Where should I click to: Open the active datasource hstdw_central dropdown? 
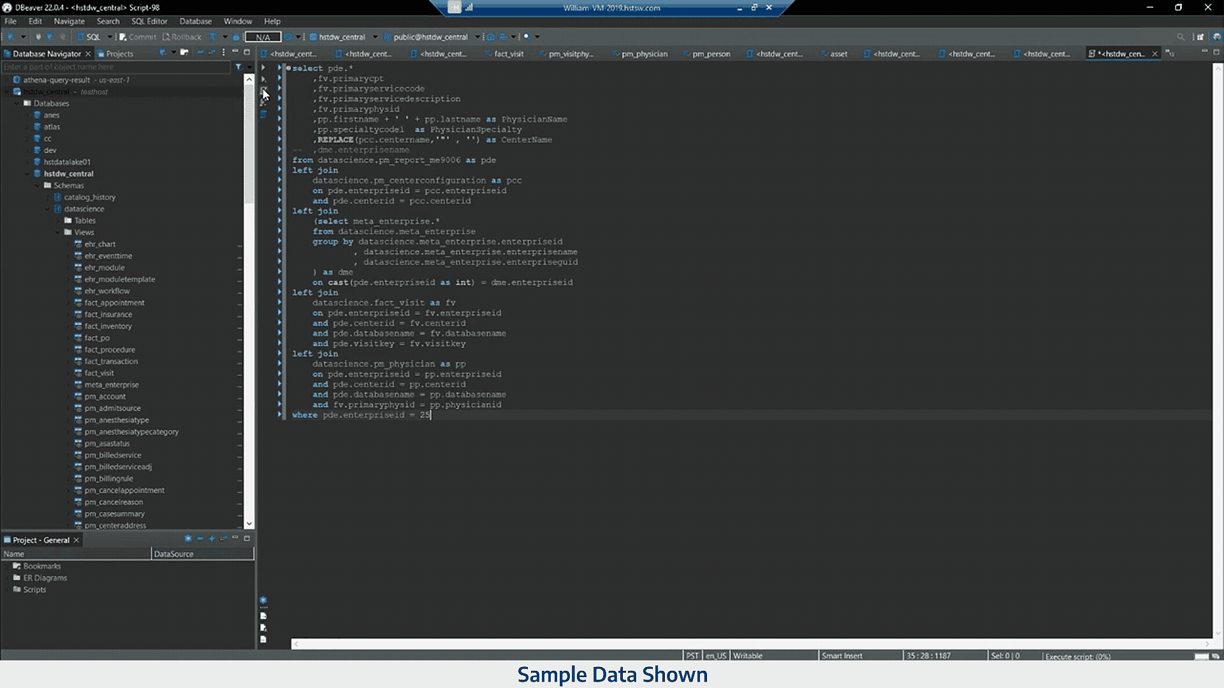(375, 37)
